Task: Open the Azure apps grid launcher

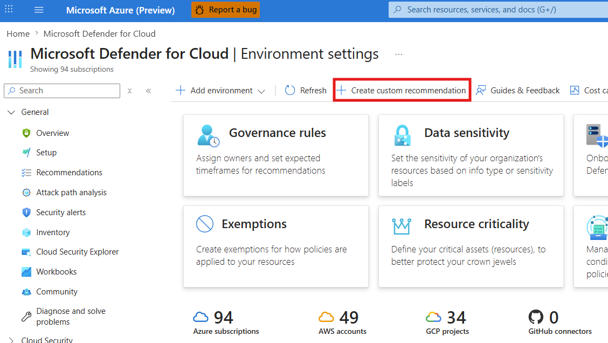Action: 9,9
